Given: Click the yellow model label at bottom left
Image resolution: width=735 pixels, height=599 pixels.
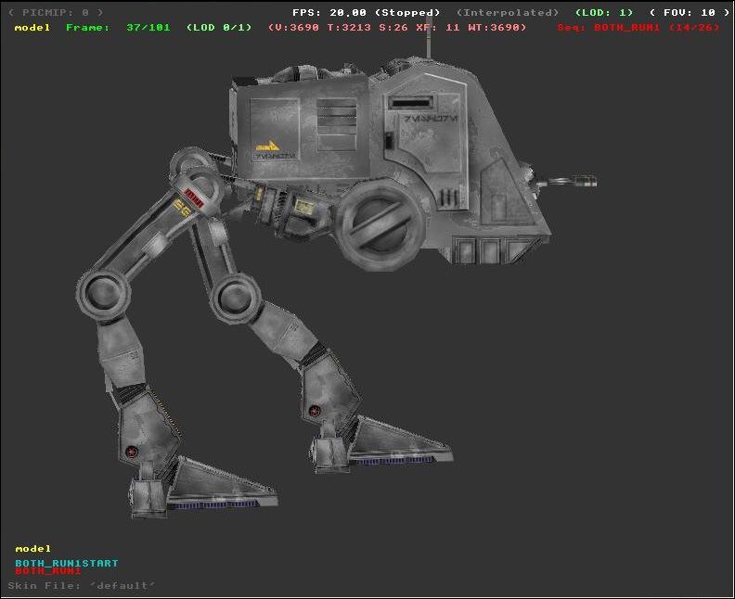Looking at the screenshot, I should 33,549.
